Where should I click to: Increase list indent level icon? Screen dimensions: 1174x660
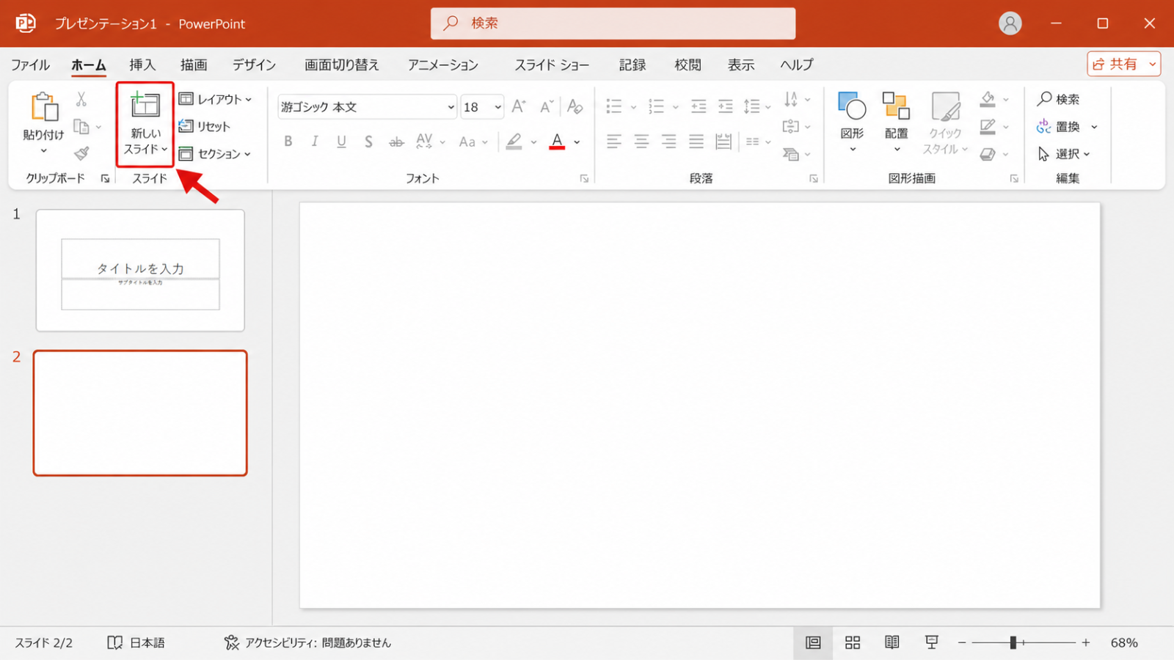pos(726,107)
